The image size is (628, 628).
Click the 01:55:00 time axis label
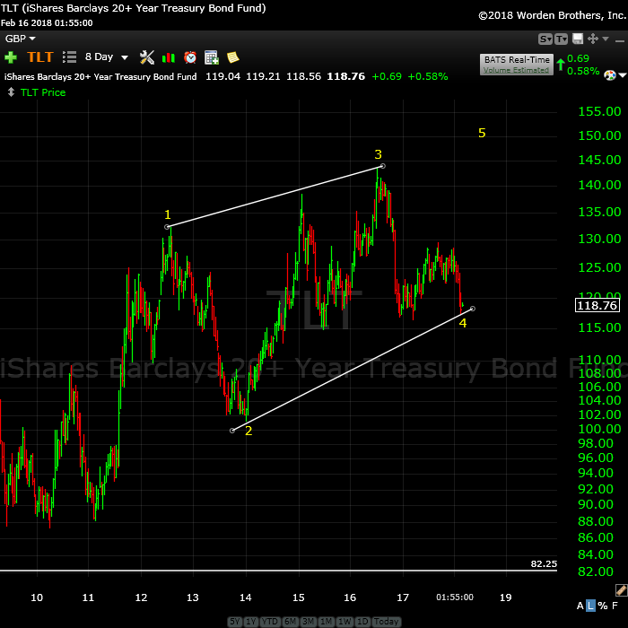click(455, 597)
